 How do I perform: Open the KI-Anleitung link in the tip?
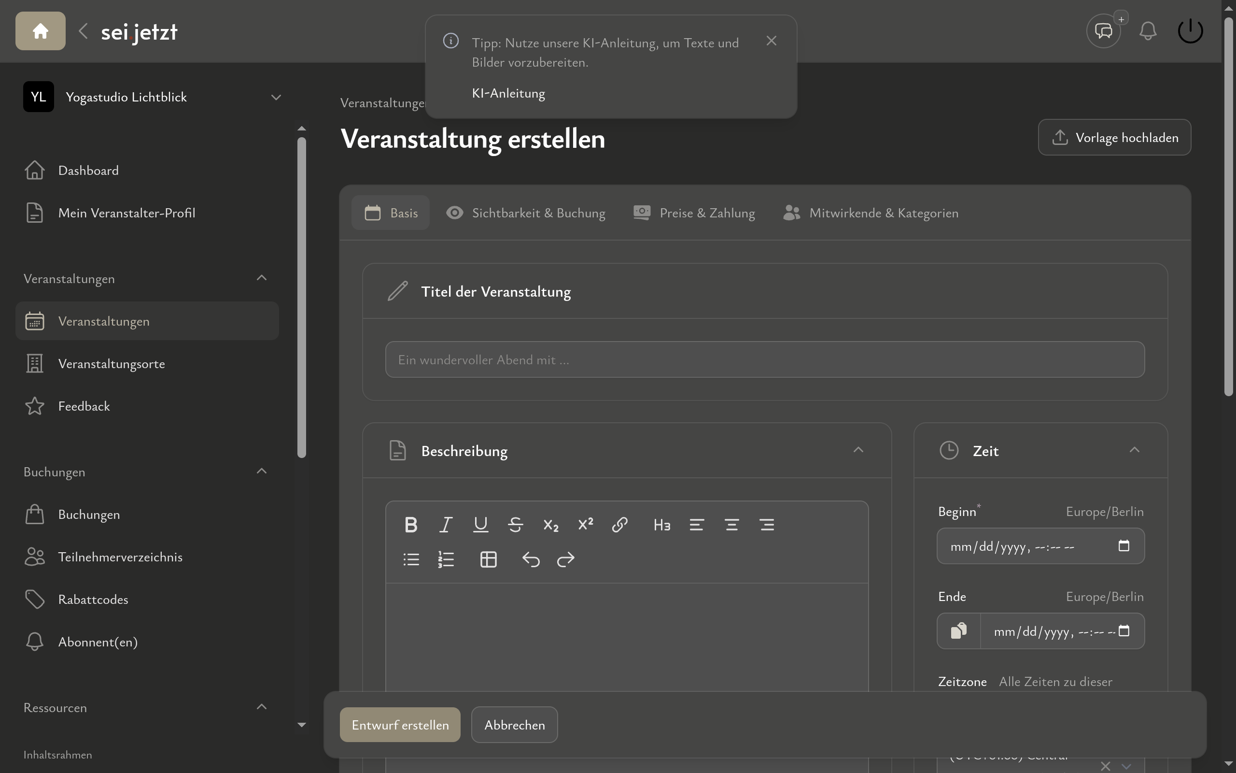pyautogui.click(x=508, y=93)
